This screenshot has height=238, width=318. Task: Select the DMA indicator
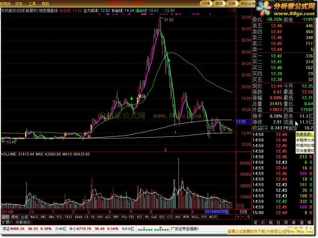[52, 217]
